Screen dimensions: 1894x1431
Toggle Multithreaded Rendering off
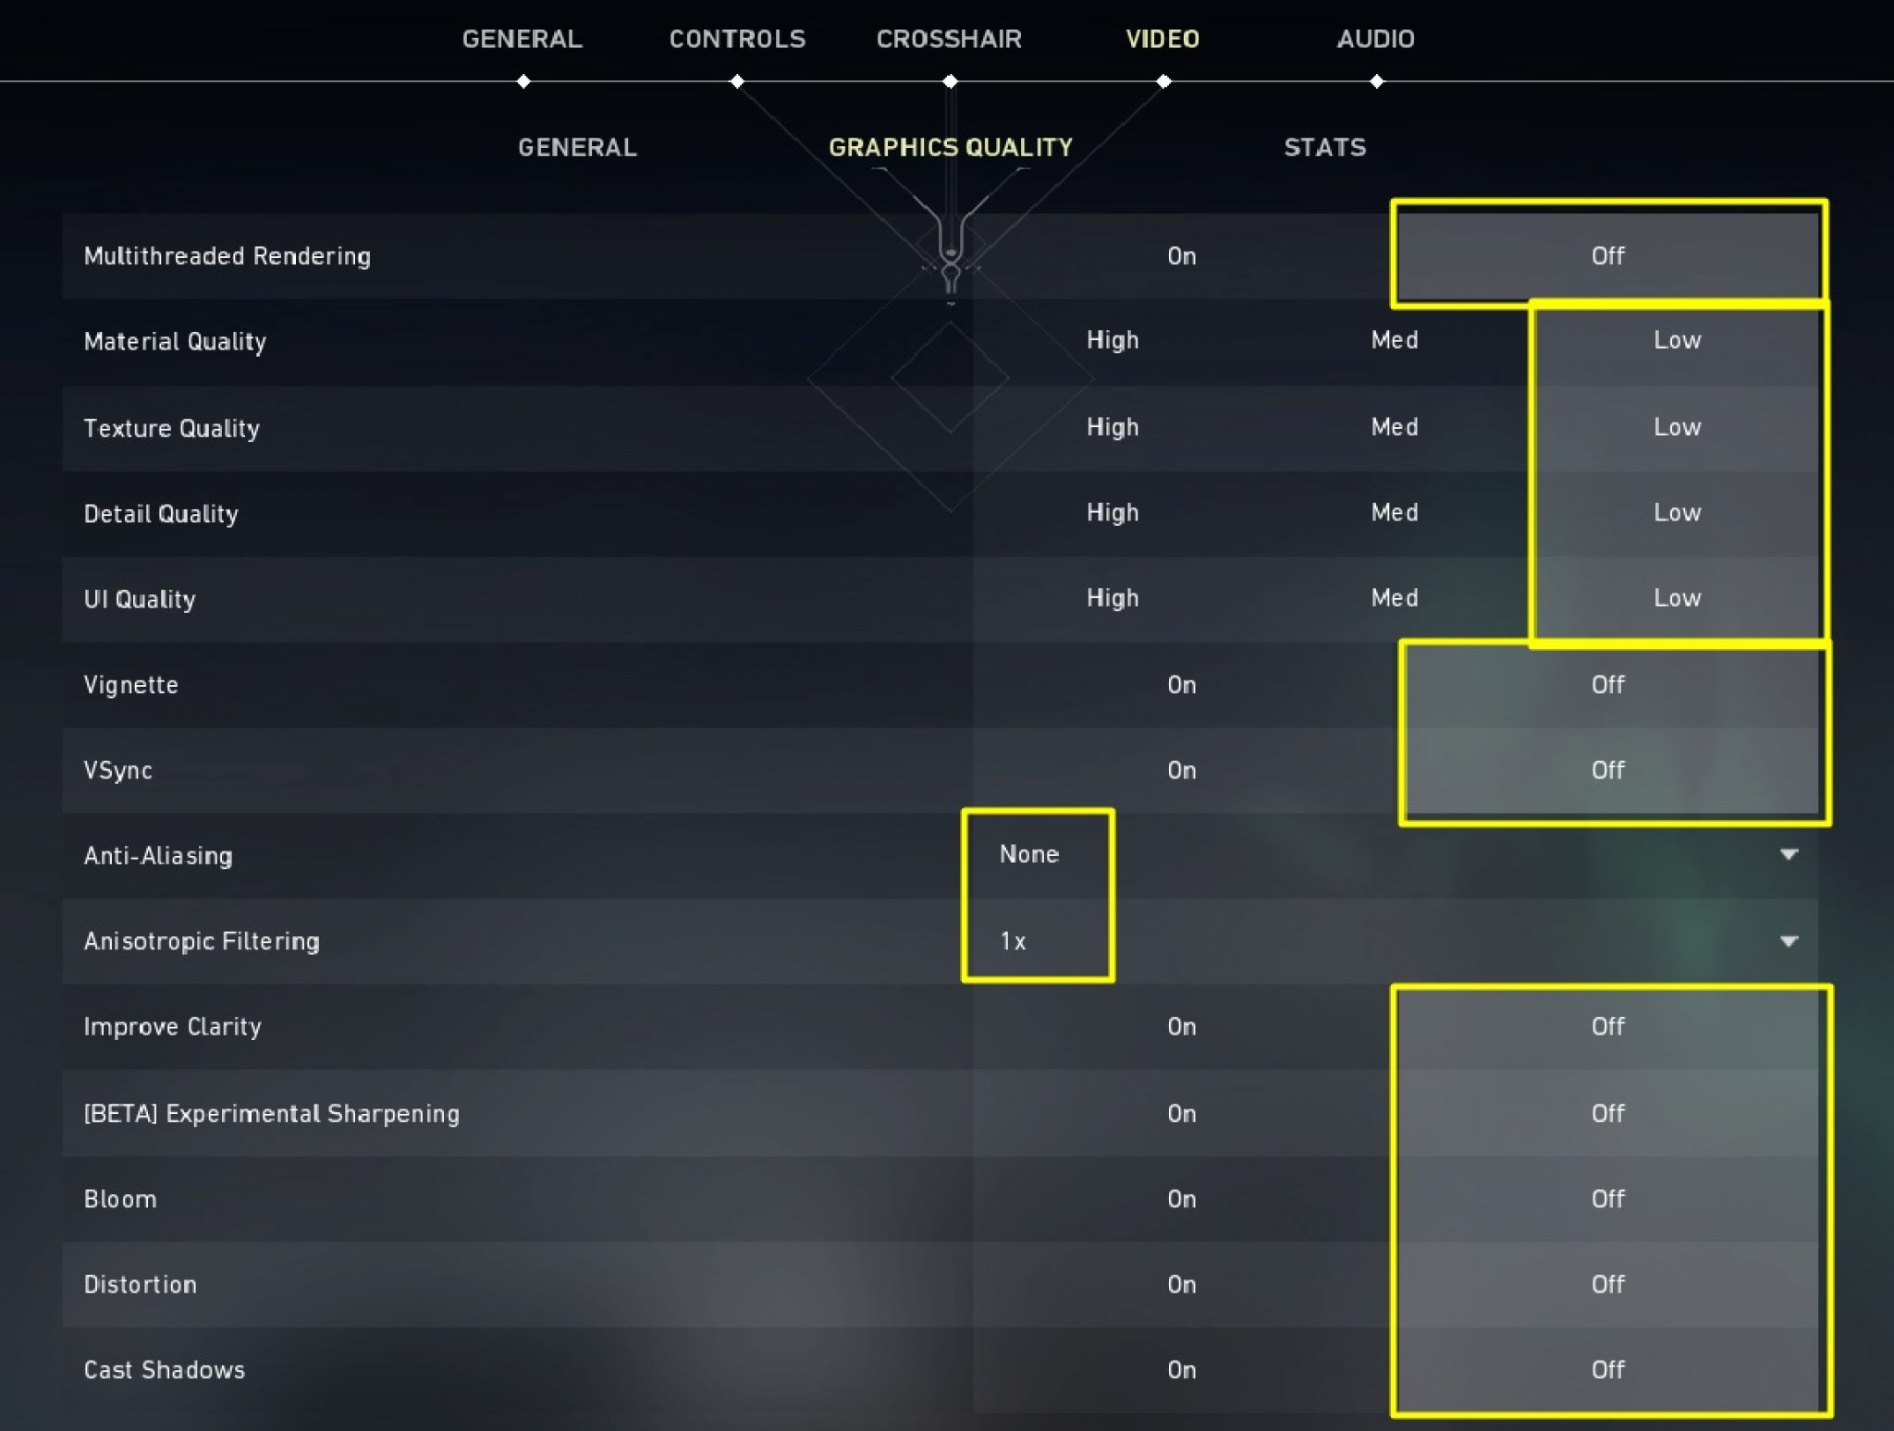click(1607, 254)
